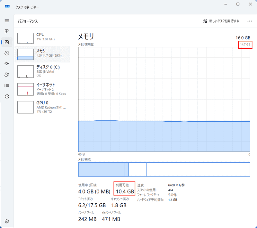Expand the navigation pane via hamburger menu
Screen dimensions: 257x228
pos(6,20)
